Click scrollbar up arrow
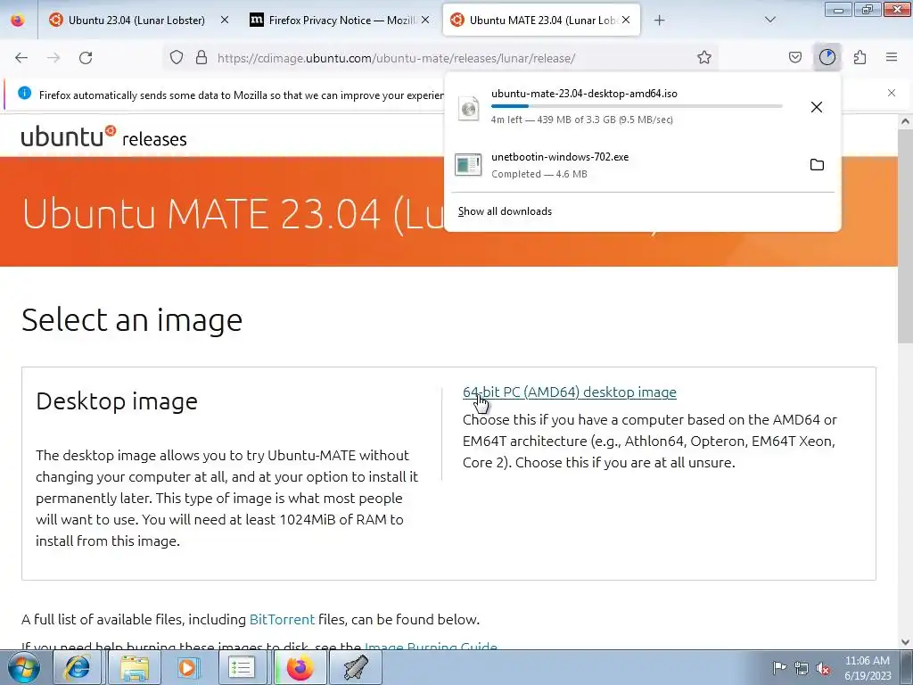The image size is (913, 685). (x=905, y=121)
